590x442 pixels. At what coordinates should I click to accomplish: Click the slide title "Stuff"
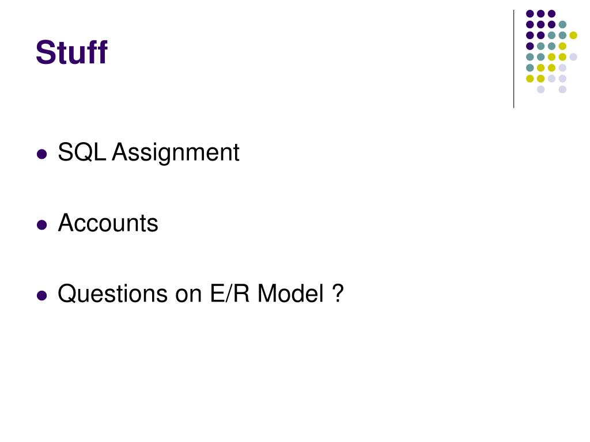(x=71, y=52)
